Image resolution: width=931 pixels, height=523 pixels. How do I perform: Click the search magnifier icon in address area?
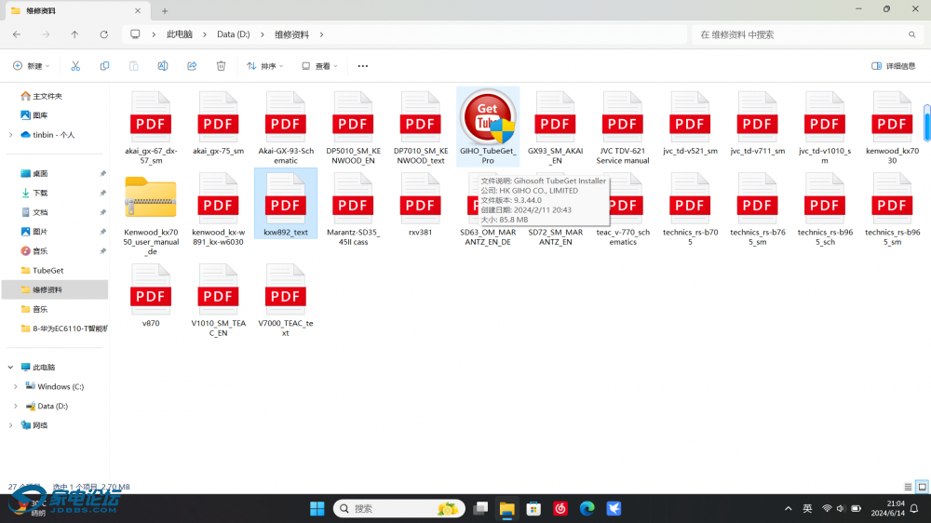pyautogui.click(x=912, y=34)
